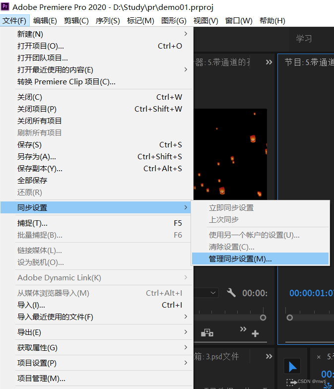Choose 转换 Premiere Clip 项目(C)...
Screen dimensions: 334x389
(97, 81)
